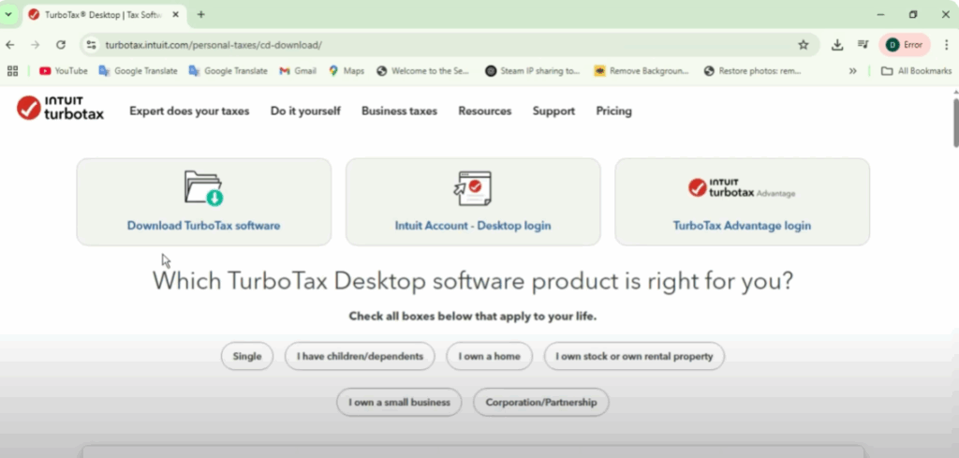Bookmark this page with the star icon
959x458 pixels.
[804, 45]
